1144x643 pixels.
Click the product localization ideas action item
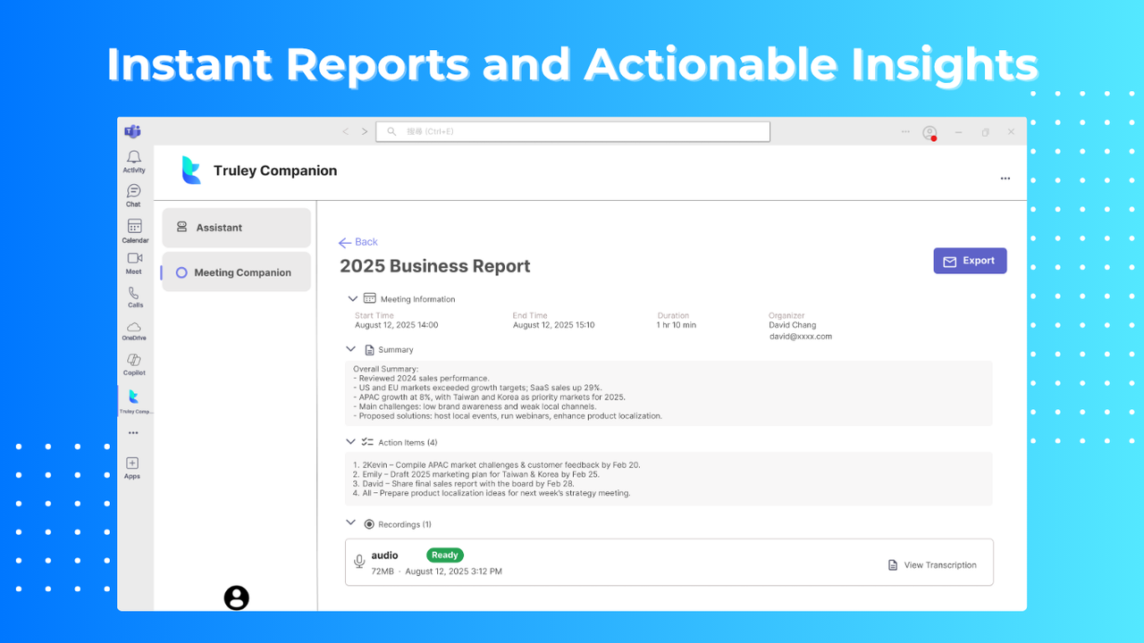(492, 493)
